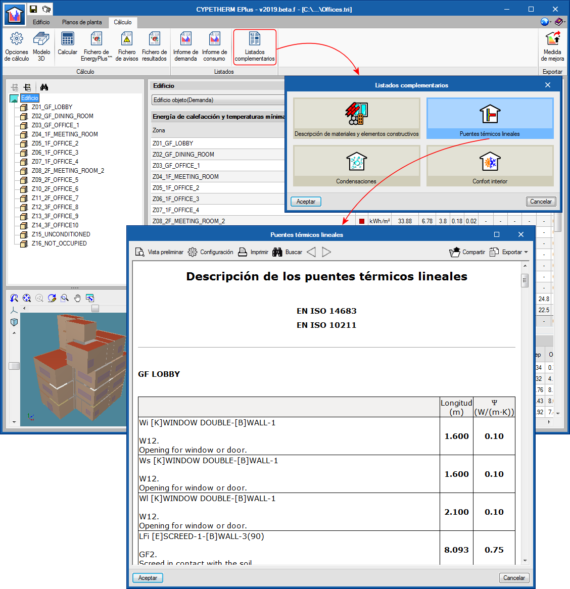Click the horizontal rotation slider thumb above the 3D view
The image size is (570, 589).
click(96, 309)
